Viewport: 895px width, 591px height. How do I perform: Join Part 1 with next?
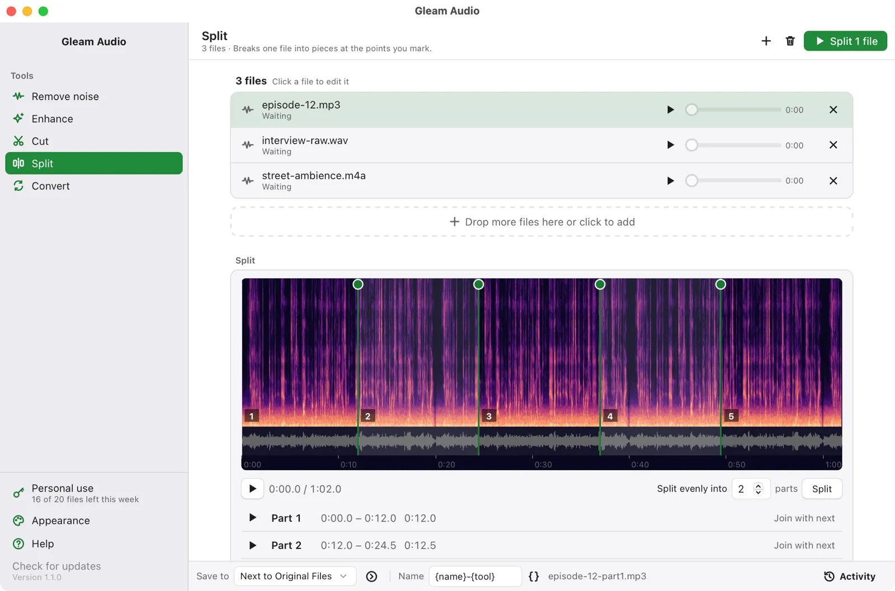pyautogui.click(x=804, y=518)
